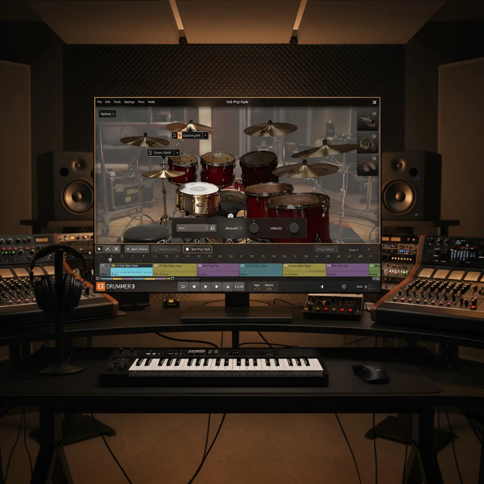Viewport: 484px width, 484px height.
Task: Toggle the metronome
Action: coord(228,287)
